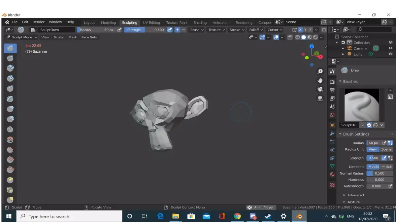The height and width of the screenshot is (222, 396).
Task: Open the Falloff dropdown in the header
Action: point(256,30)
